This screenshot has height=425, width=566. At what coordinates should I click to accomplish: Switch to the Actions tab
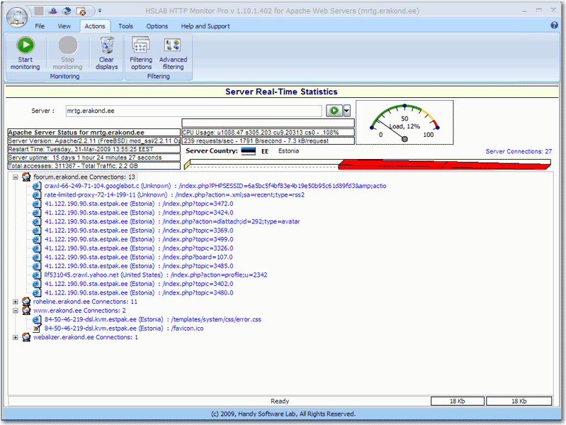(95, 26)
